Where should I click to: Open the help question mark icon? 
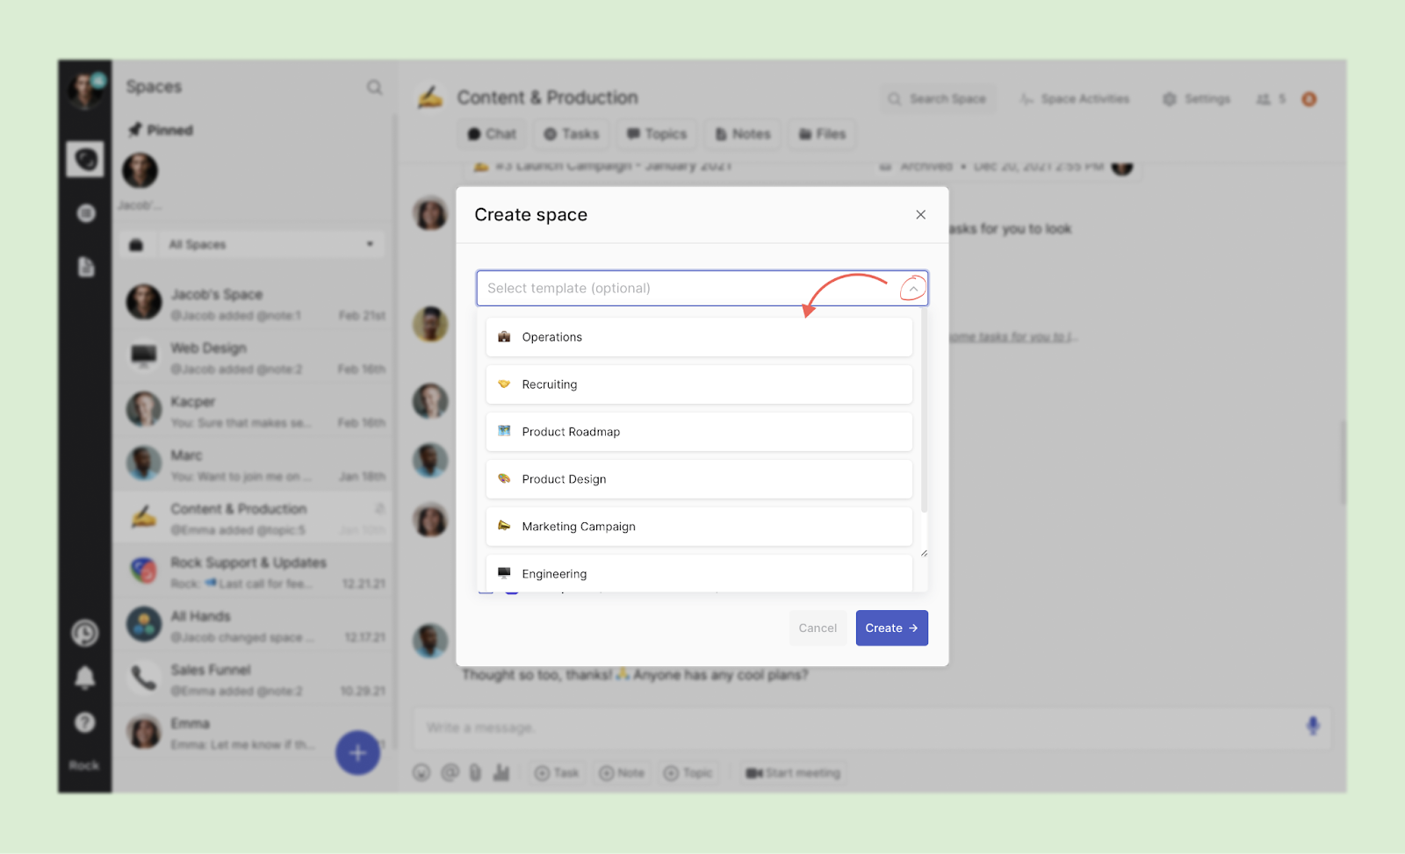[x=85, y=722]
